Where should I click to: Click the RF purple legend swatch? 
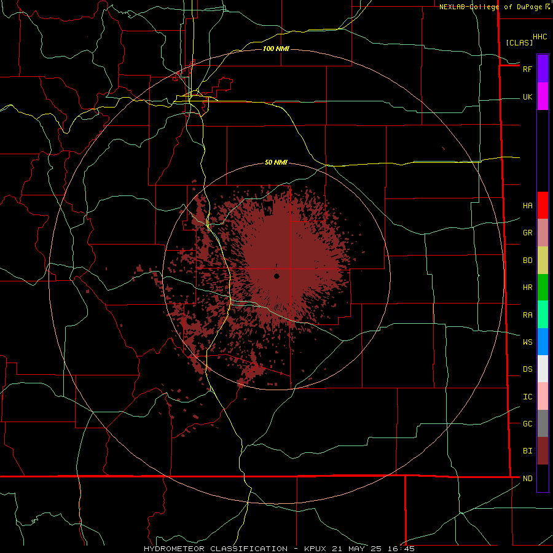pos(543,69)
